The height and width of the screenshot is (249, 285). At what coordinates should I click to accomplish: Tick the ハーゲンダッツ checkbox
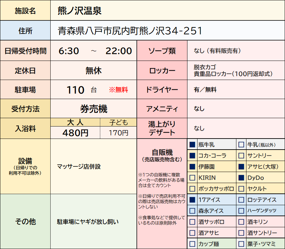point(241,211)
